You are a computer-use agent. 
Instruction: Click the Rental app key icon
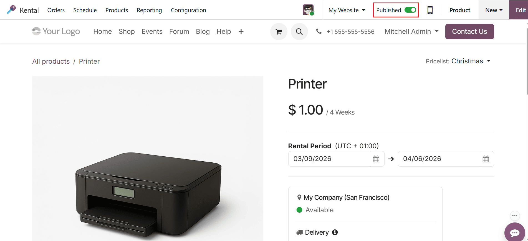11,10
